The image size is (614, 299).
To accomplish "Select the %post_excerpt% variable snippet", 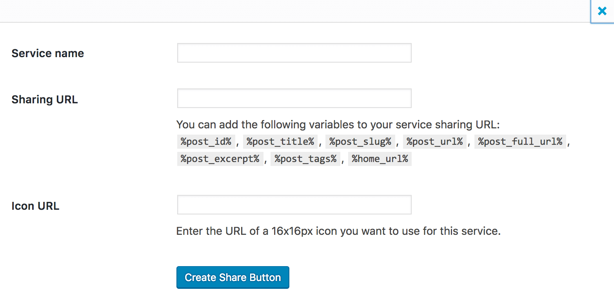I will click(x=220, y=159).
